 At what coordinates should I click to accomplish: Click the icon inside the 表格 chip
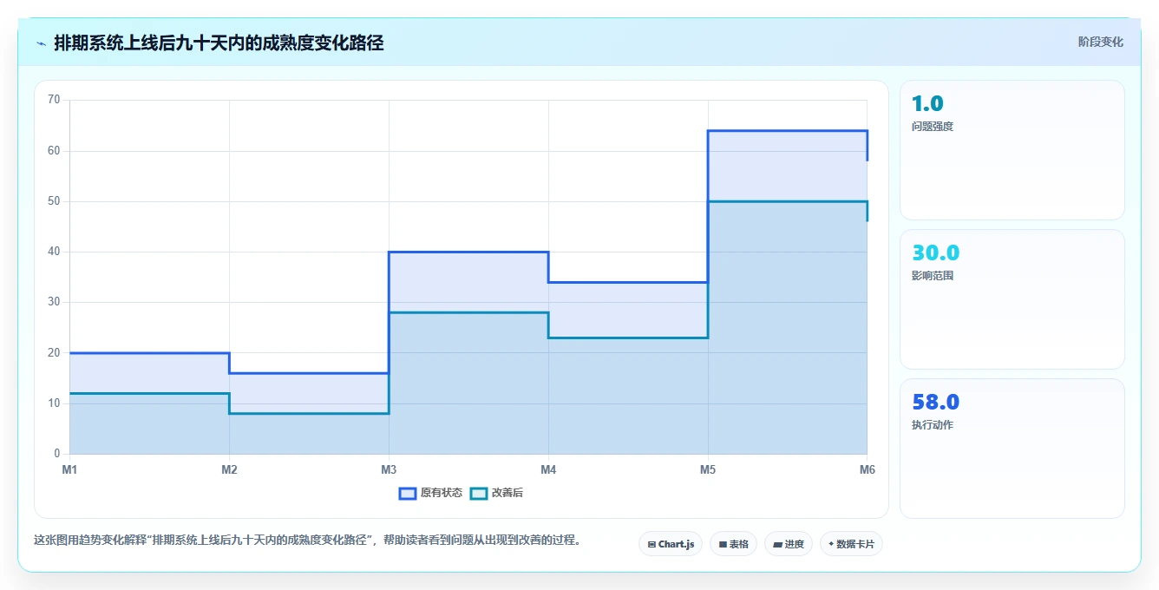723,545
